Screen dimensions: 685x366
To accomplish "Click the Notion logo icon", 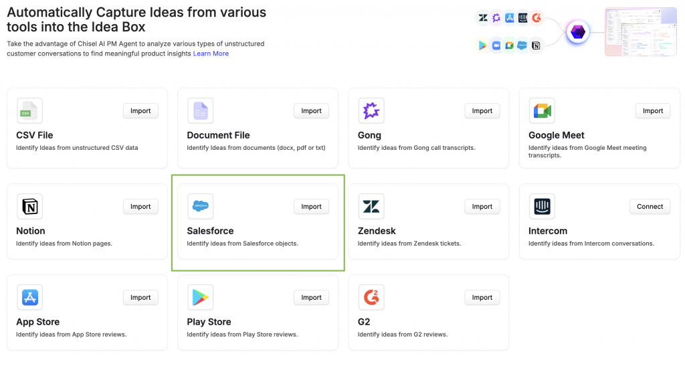I will click(x=29, y=207).
